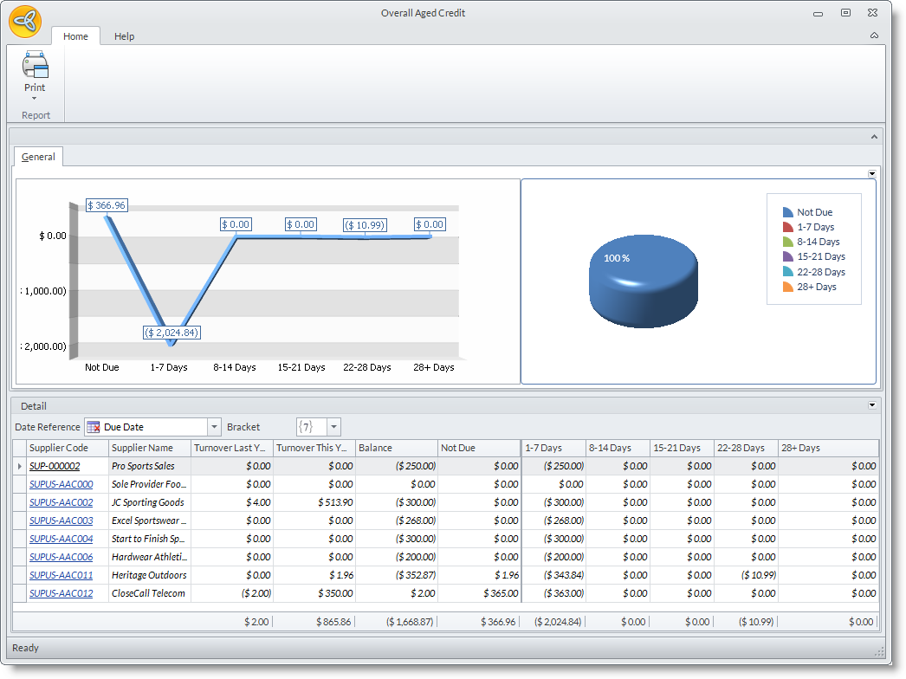The width and height of the screenshot is (906, 679).
Task: Open the Print button dropdown arrow
Action: coord(35,99)
